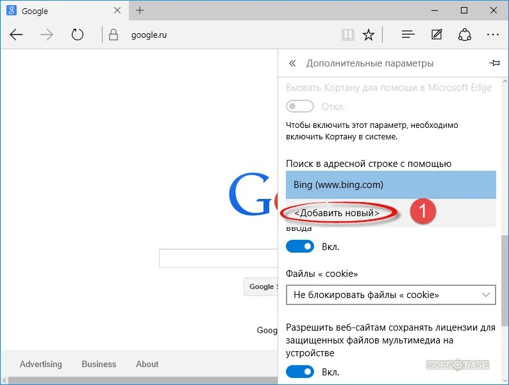Click page horizontal scrollbar left arrow
The width and height of the screenshot is (509, 385).
4,381
